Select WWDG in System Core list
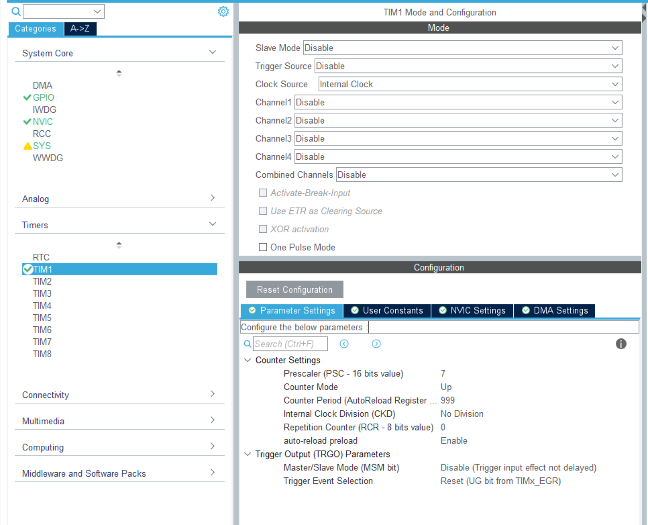Screen dimensions: 648x525 (48, 158)
